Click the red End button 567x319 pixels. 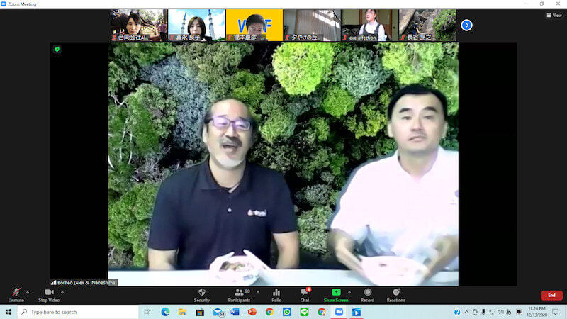click(x=551, y=295)
